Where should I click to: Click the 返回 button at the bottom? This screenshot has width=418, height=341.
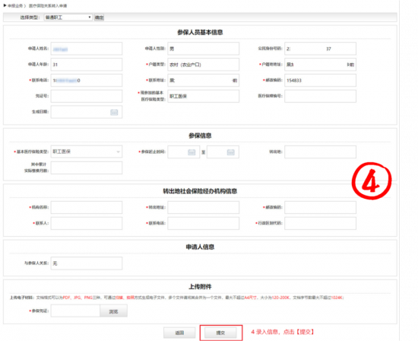[179, 333]
